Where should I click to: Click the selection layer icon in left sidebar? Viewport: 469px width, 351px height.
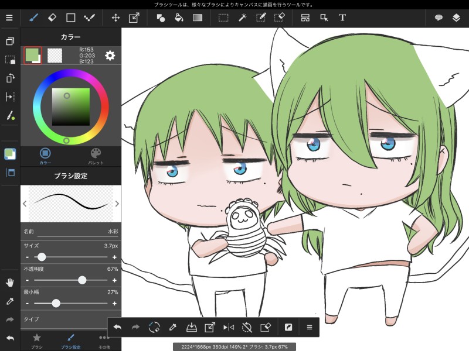tap(10, 60)
